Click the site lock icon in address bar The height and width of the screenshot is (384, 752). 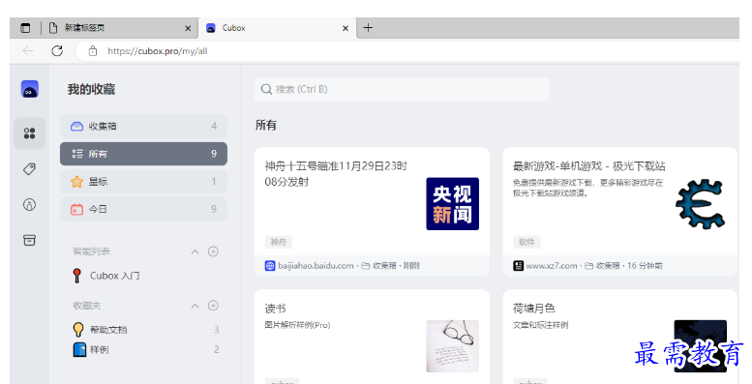93,51
